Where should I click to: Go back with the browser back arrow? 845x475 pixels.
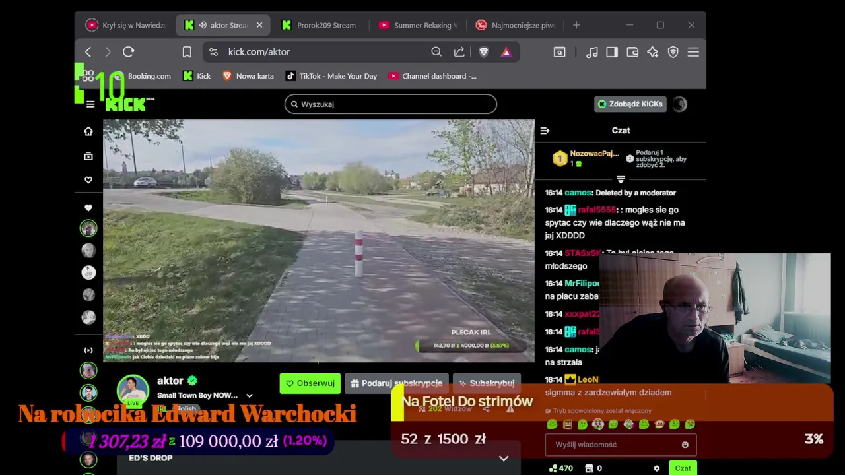88,51
